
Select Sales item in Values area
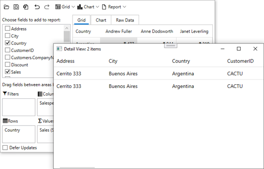46,130
